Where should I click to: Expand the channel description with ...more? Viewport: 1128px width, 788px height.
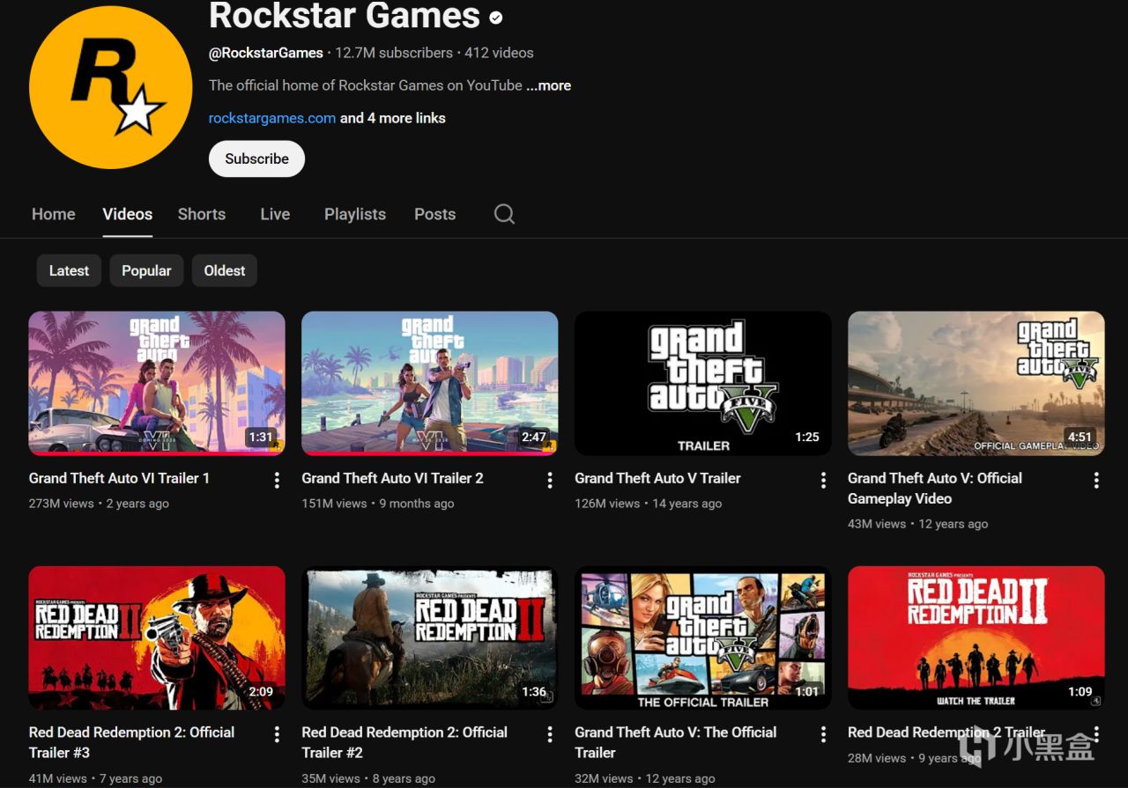(549, 85)
